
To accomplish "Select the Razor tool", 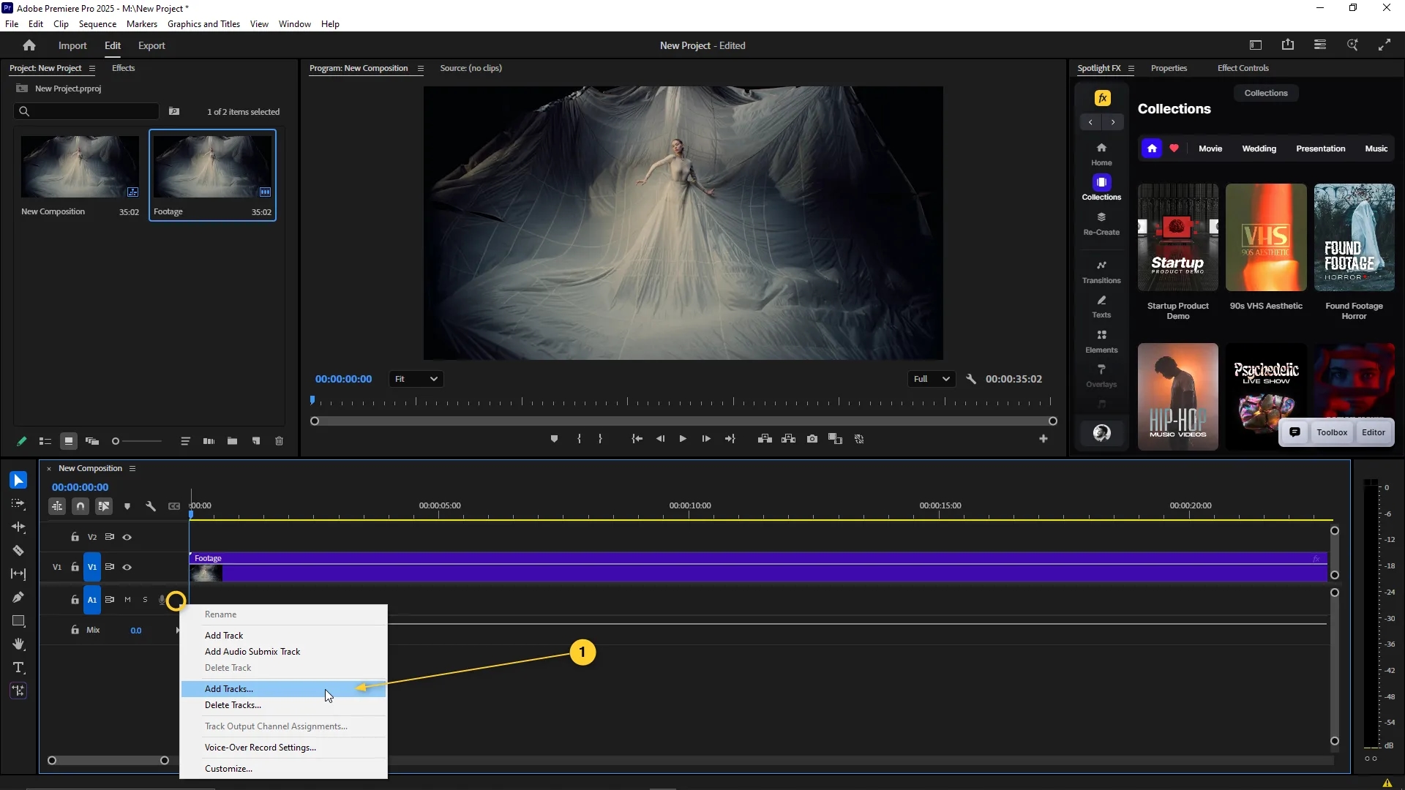I will coord(18,551).
